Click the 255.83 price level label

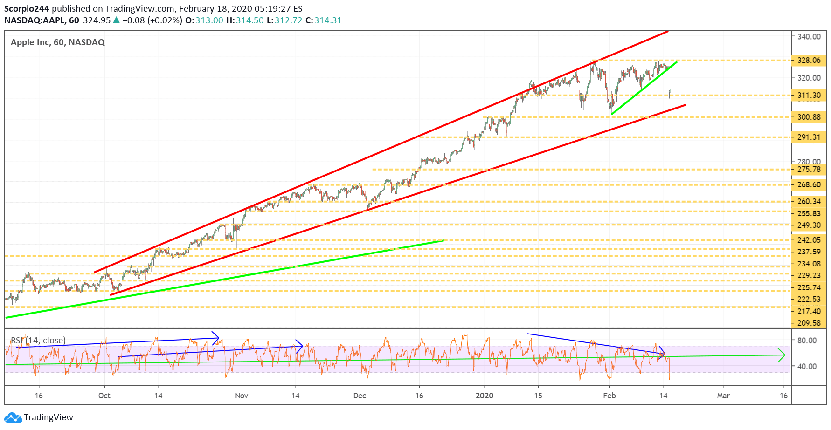[809, 213]
